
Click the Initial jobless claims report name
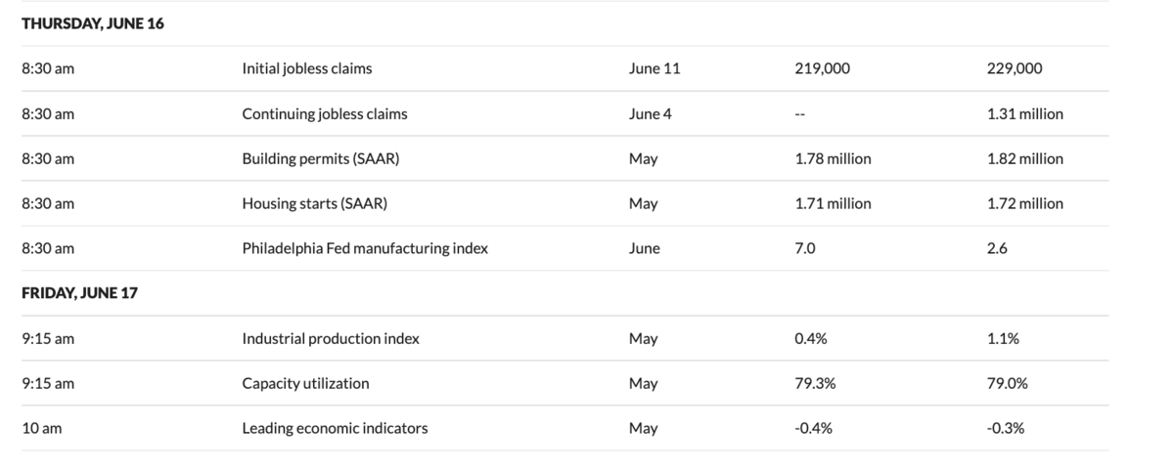(307, 68)
